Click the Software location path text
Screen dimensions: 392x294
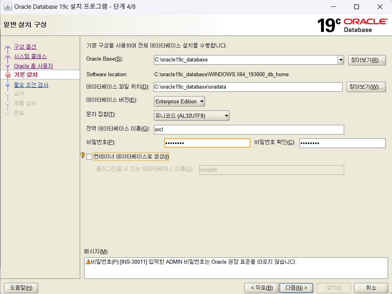click(x=221, y=74)
